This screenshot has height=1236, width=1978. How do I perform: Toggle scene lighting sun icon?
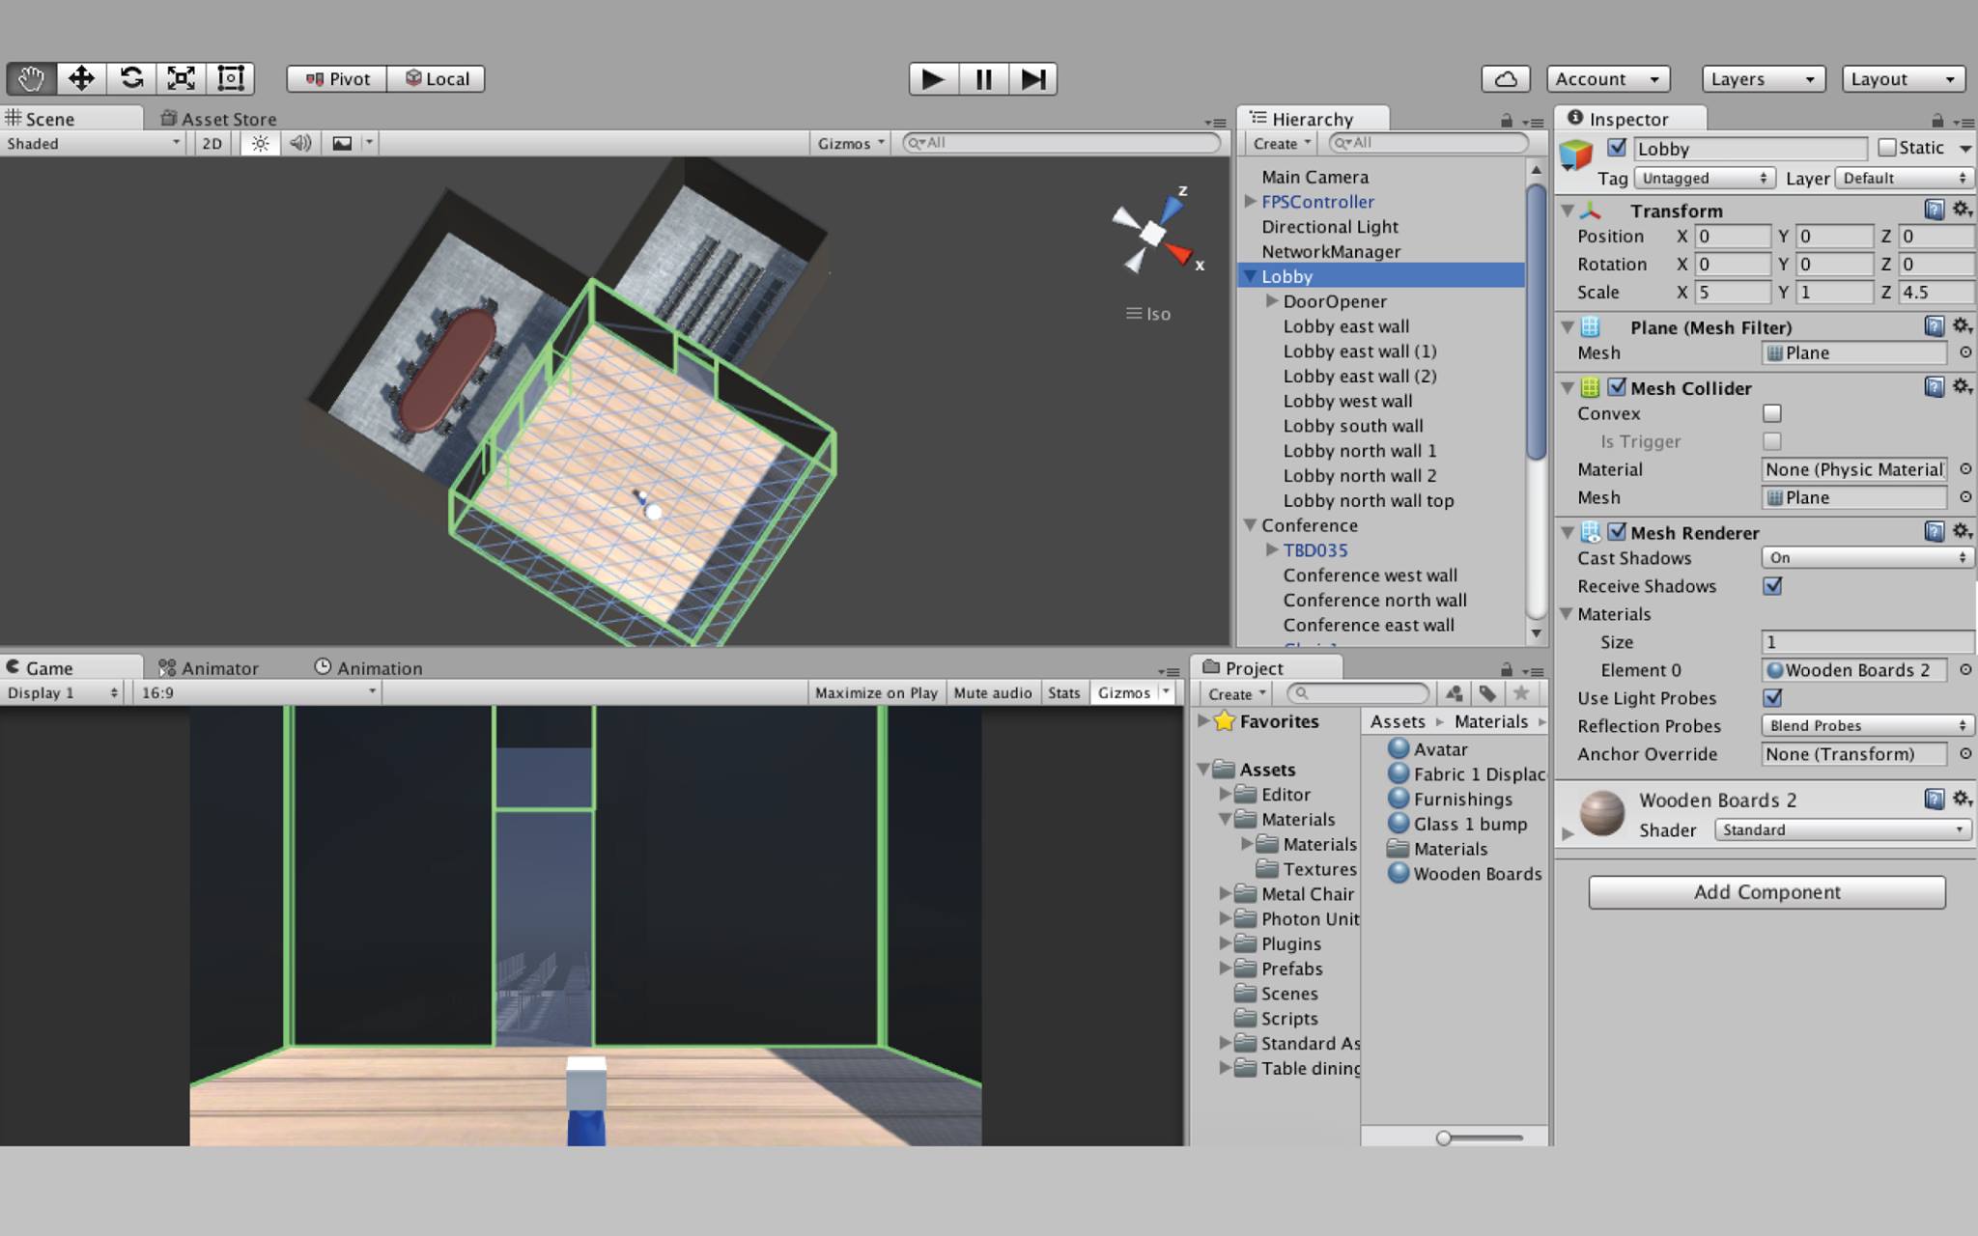click(260, 143)
